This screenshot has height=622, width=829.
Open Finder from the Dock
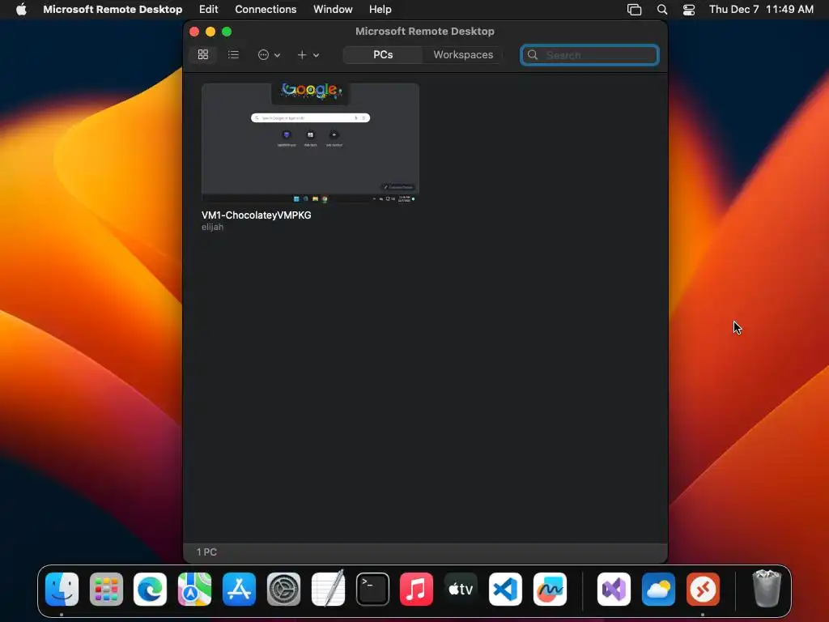point(62,589)
